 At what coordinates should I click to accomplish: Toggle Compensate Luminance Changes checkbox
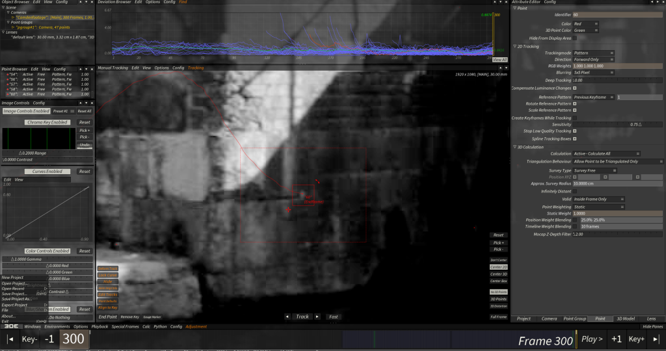pos(575,88)
